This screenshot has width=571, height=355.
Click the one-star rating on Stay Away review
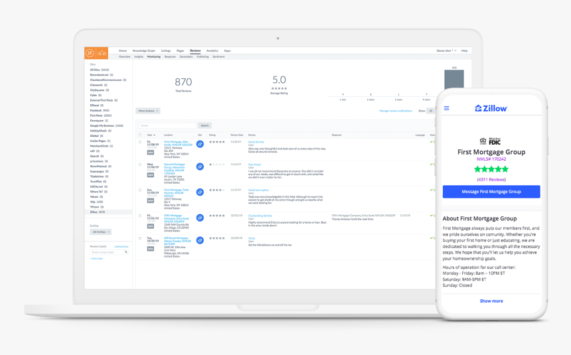tap(217, 165)
